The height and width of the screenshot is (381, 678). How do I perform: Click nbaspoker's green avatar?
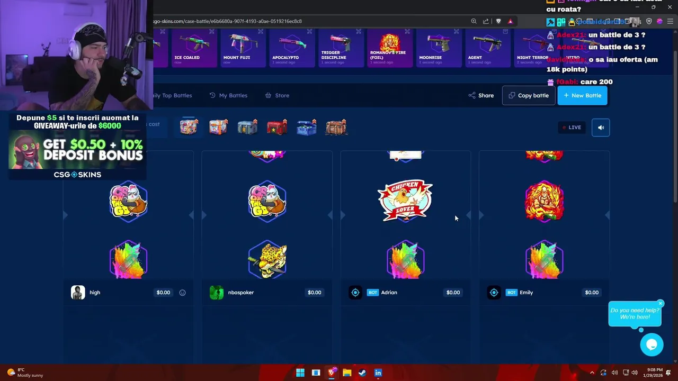pyautogui.click(x=217, y=293)
